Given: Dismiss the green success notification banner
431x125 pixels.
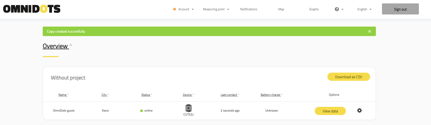Looking at the screenshot, I should tap(369, 31).
